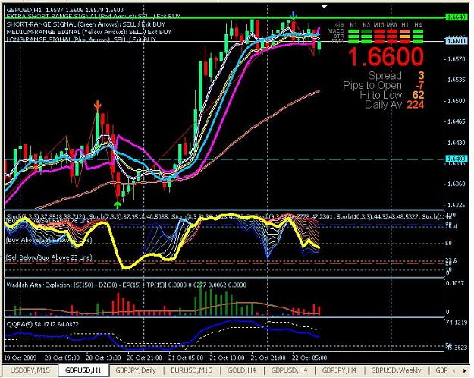
Task: Open the GBPJPY,Daily chart tab
Action: (136, 370)
